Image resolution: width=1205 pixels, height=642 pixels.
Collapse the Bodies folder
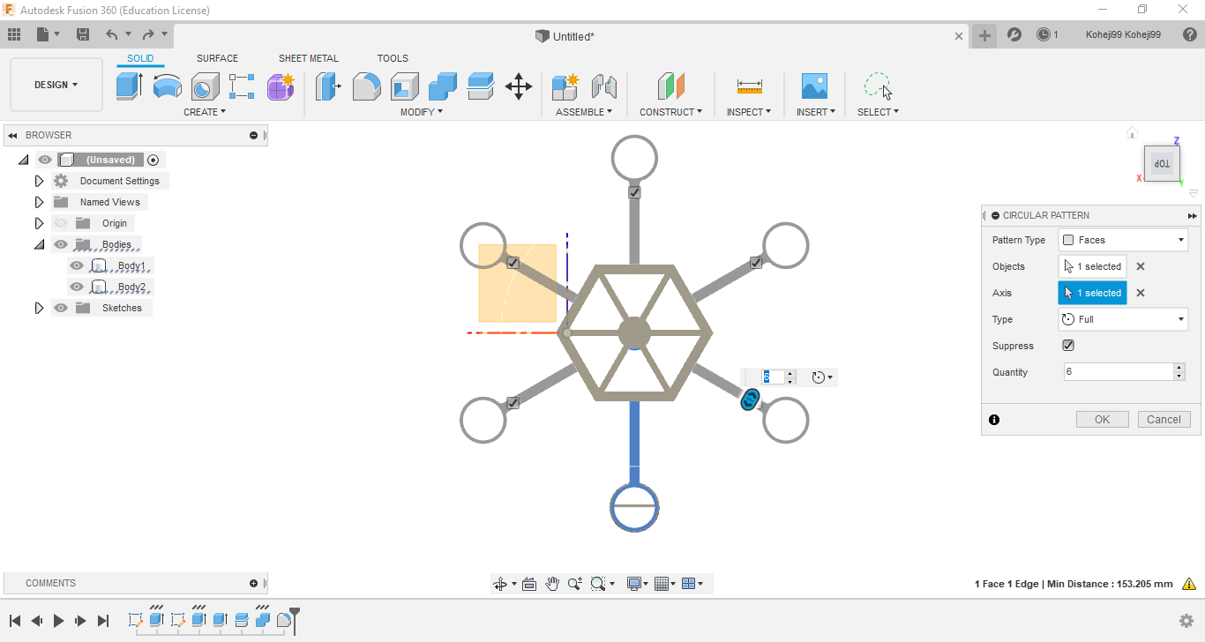click(39, 244)
